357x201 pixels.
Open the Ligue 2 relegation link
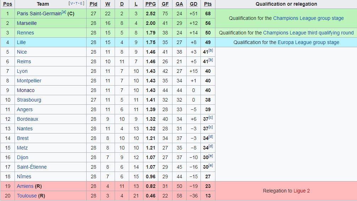click(x=301, y=191)
